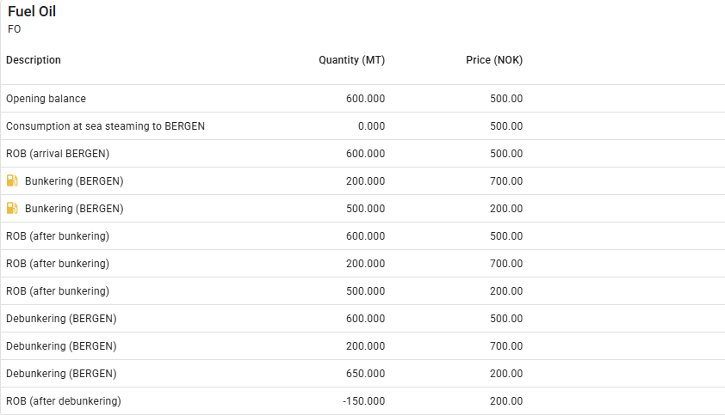Click the Opening balance row label
725x415 pixels.
pyautogui.click(x=46, y=99)
